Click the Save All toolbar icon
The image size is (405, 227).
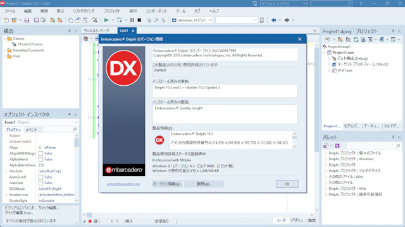click(x=36, y=20)
